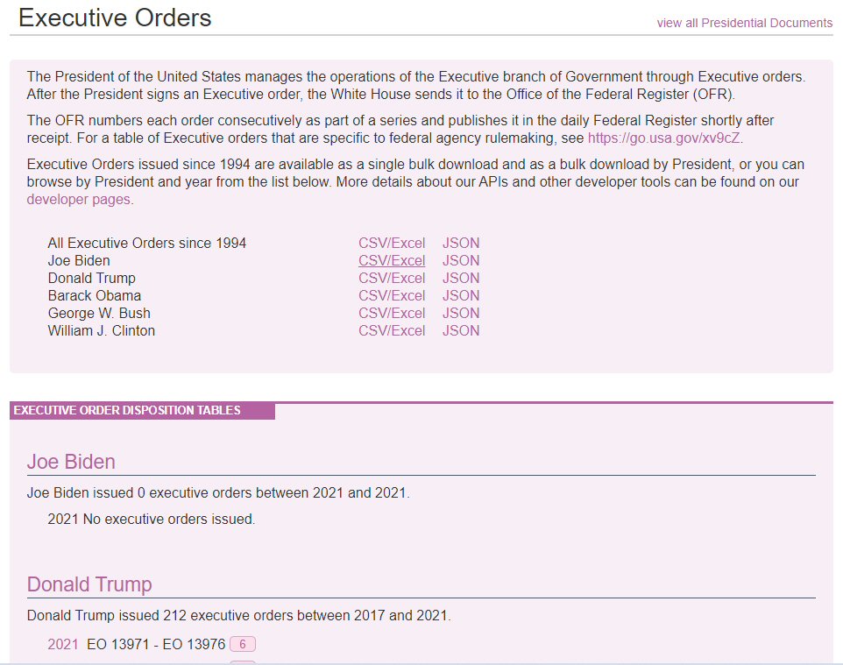Download CSV/Excel for All Executive Orders since 1994

click(x=392, y=243)
